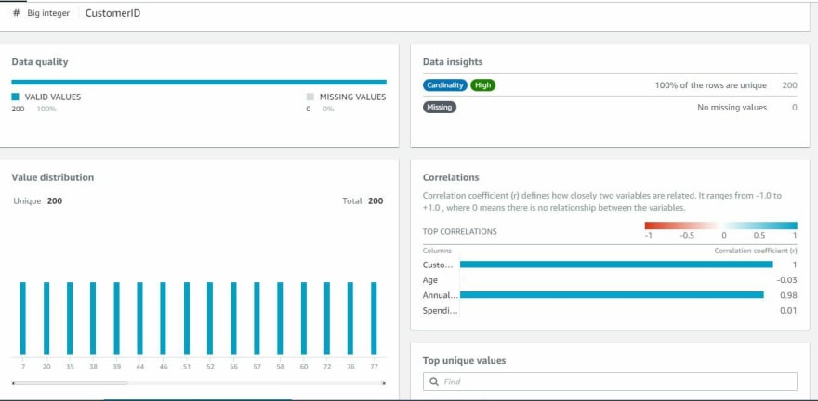The image size is (818, 401).
Task: Click the distribution bar labeled 38
Action: pos(93,318)
